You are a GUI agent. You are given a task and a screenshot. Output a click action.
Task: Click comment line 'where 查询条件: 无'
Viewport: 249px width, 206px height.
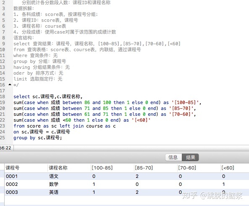[35, 55]
